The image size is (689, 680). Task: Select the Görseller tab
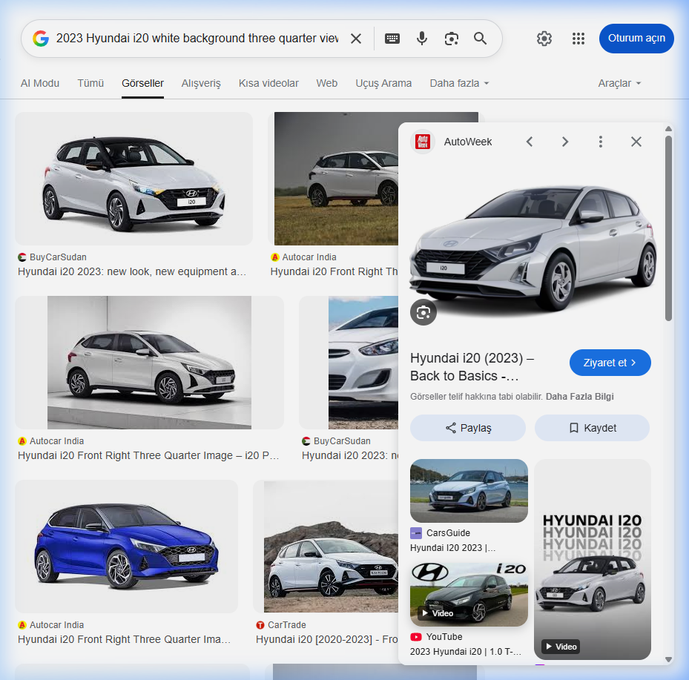click(x=143, y=83)
